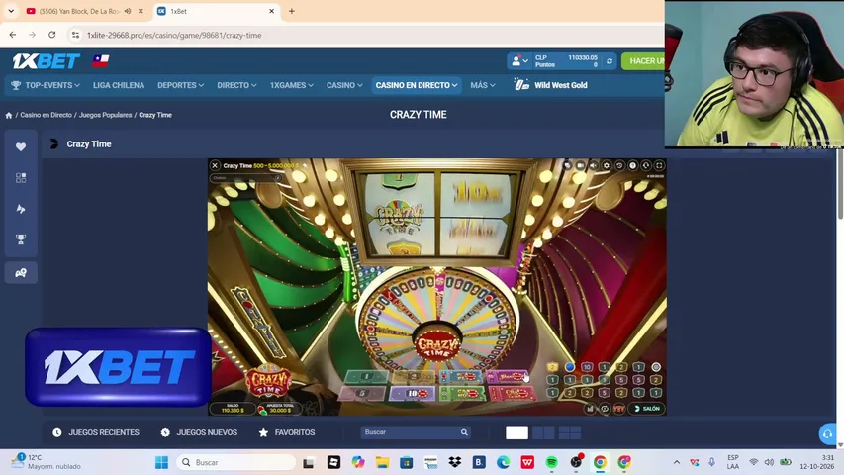This screenshot has height=475, width=844.
Task: Enter fullscreen mode in game
Action: 659,166
